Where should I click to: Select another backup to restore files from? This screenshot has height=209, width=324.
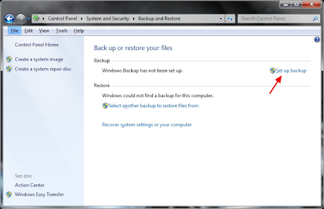[153, 106]
